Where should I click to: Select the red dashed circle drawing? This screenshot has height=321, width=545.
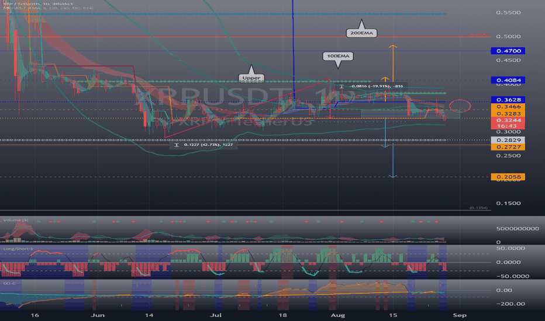pyautogui.click(x=460, y=106)
